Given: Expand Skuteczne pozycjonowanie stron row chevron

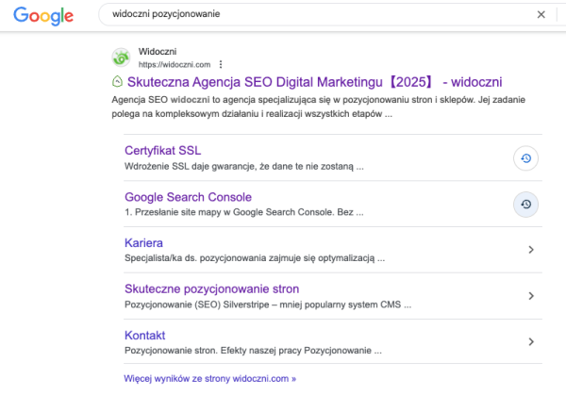Looking at the screenshot, I should click(x=531, y=296).
